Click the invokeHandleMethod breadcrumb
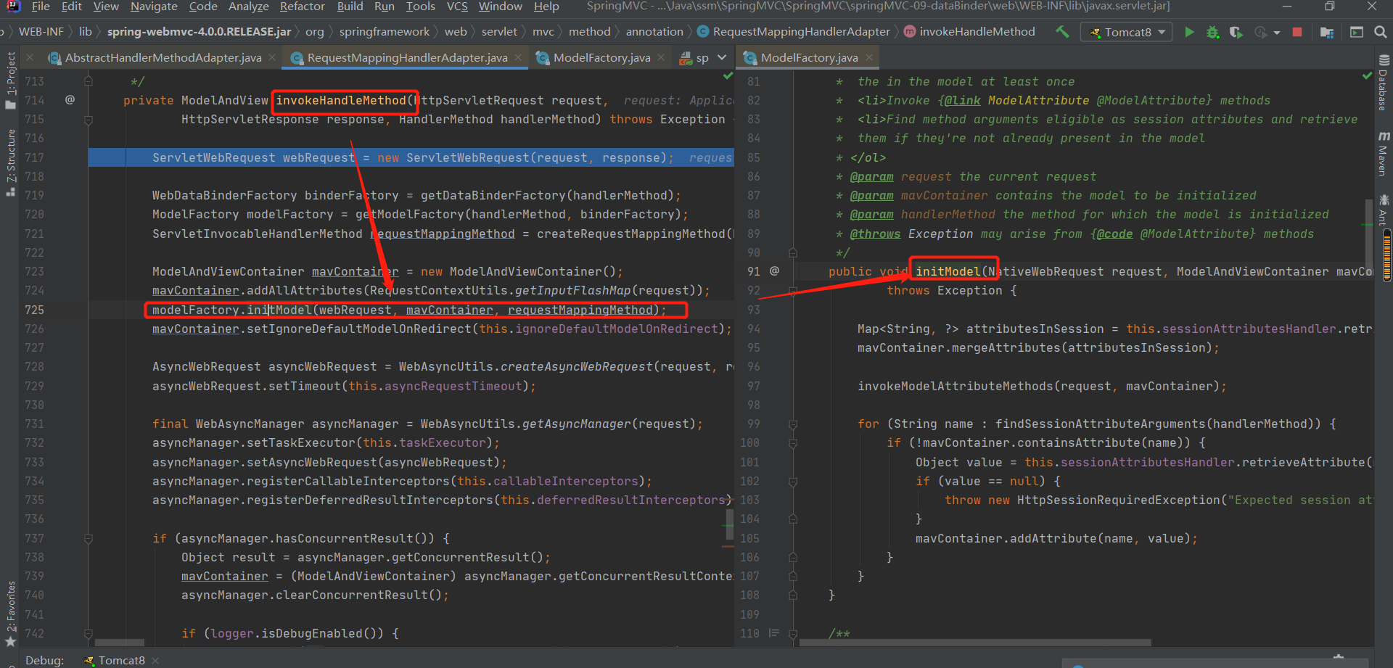The height and width of the screenshot is (668, 1393). 969,32
